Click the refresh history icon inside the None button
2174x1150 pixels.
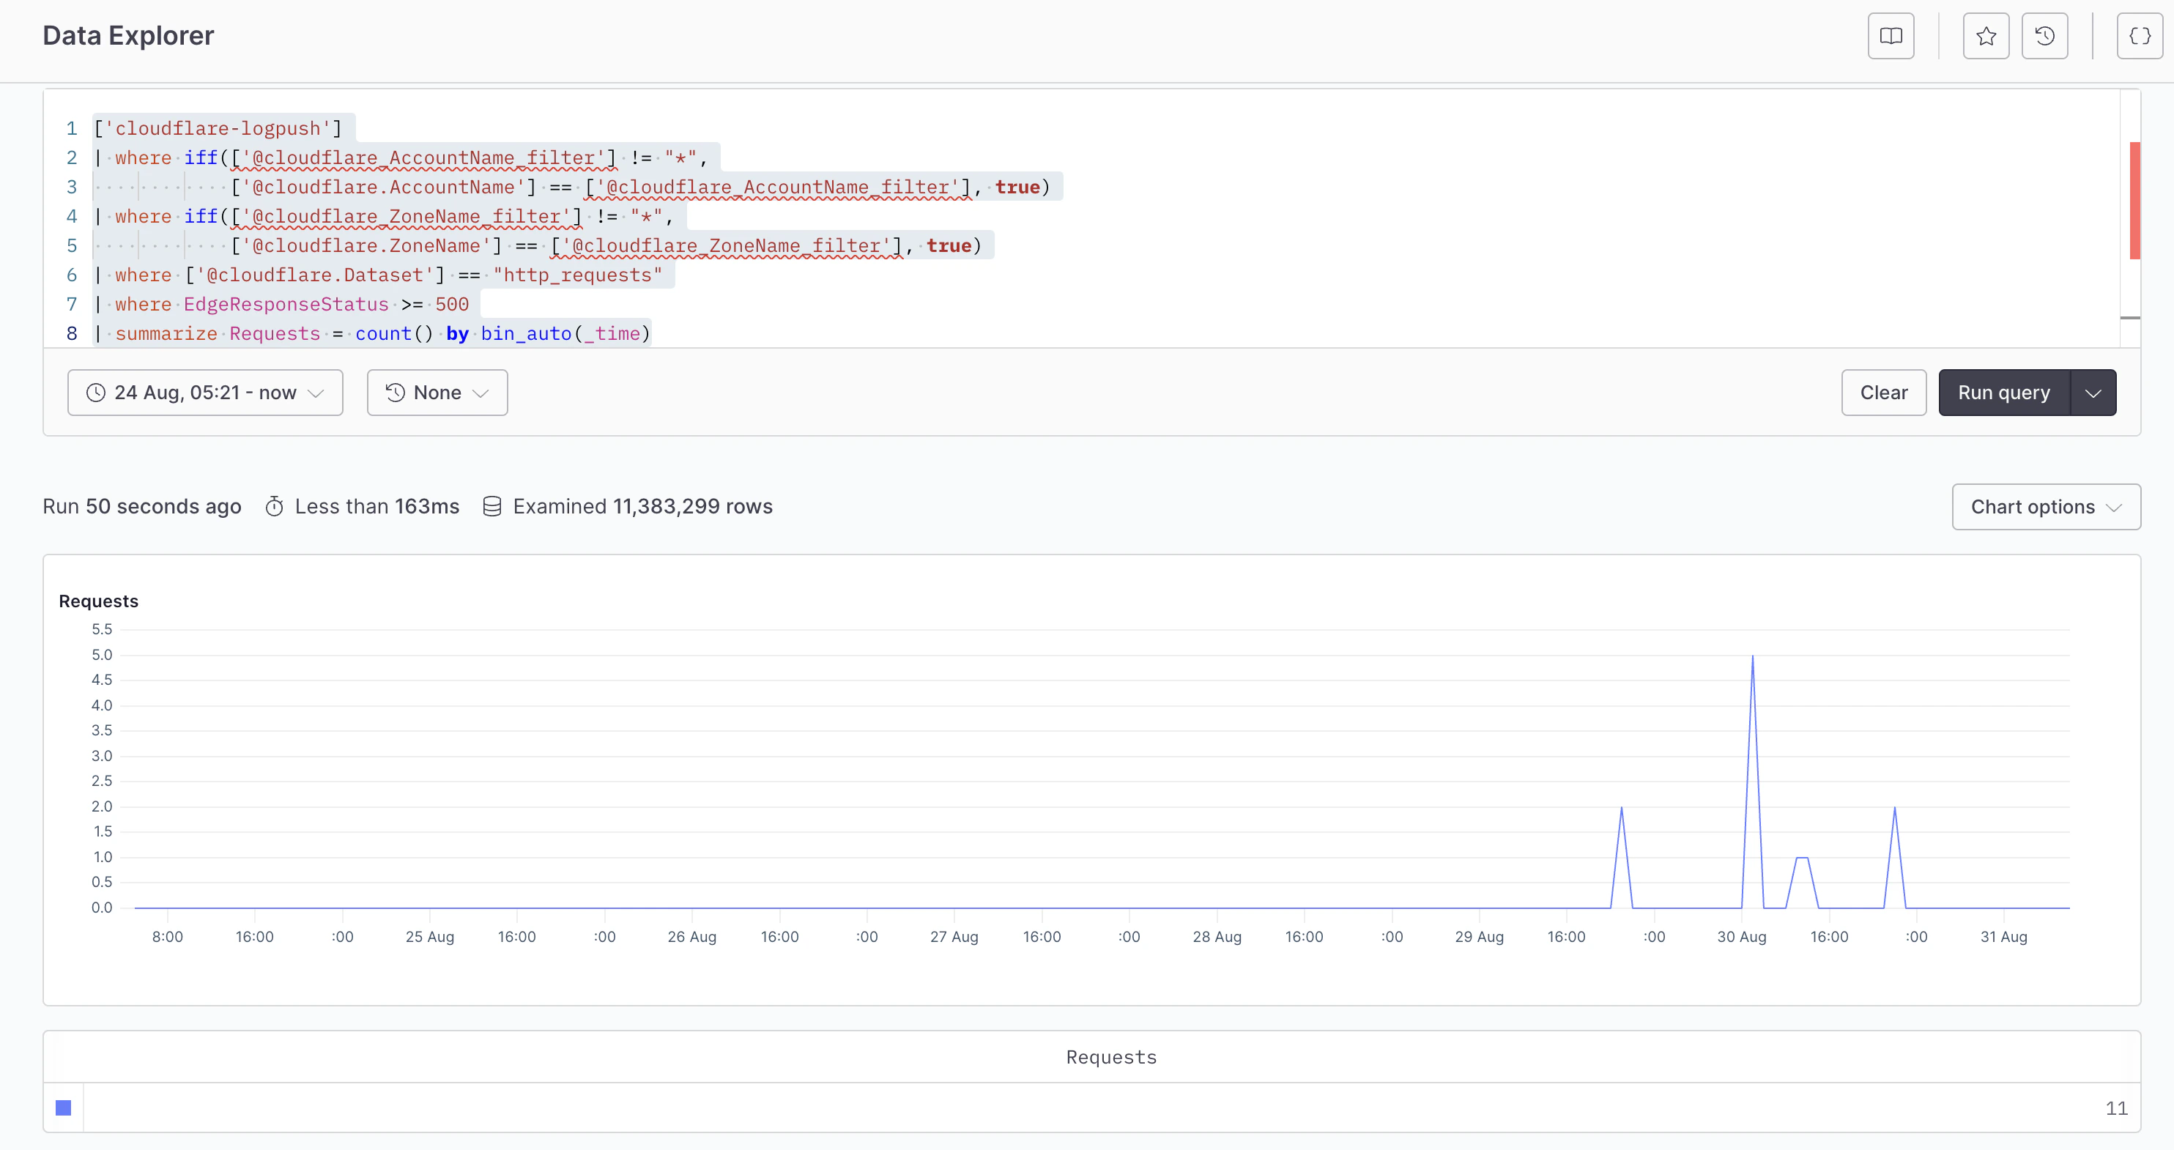pyautogui.click(x=394, y=393)
